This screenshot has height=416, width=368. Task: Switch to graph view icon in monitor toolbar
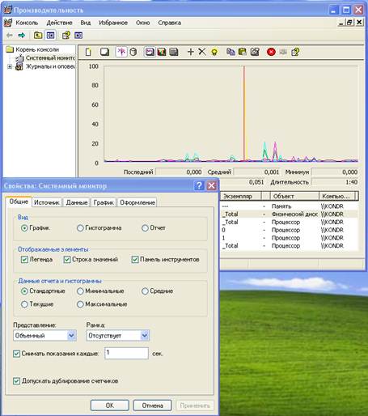point(150,52)
